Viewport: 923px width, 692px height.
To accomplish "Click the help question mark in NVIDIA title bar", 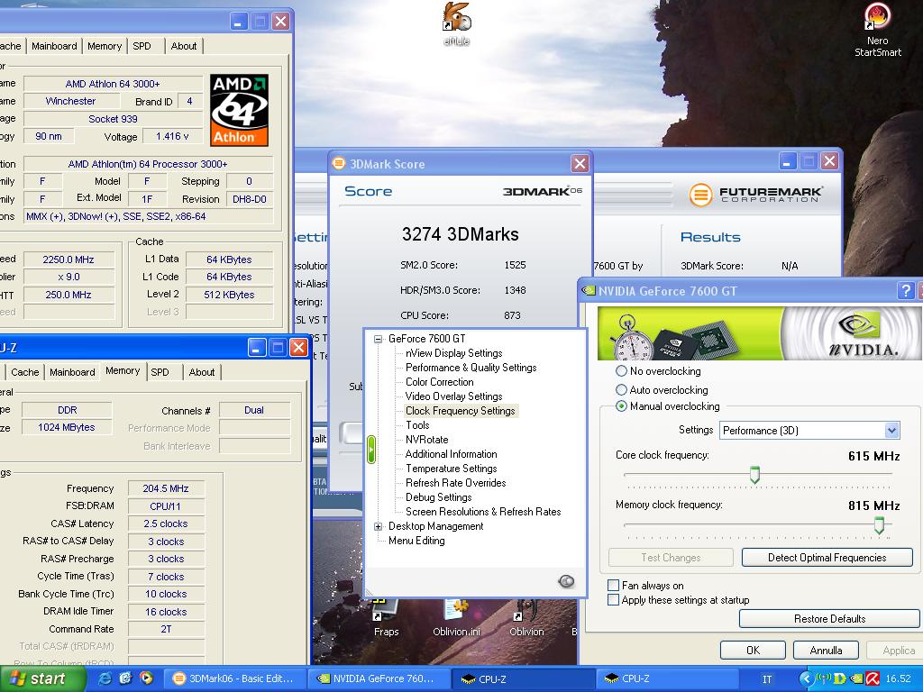I will 906,290.
